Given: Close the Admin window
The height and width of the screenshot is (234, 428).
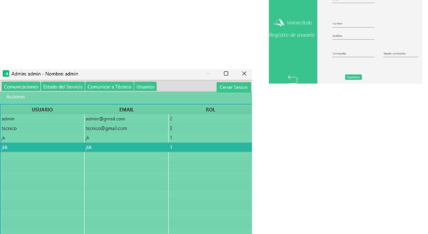Looking at the screenshot, I should click(x=245, y=73).
